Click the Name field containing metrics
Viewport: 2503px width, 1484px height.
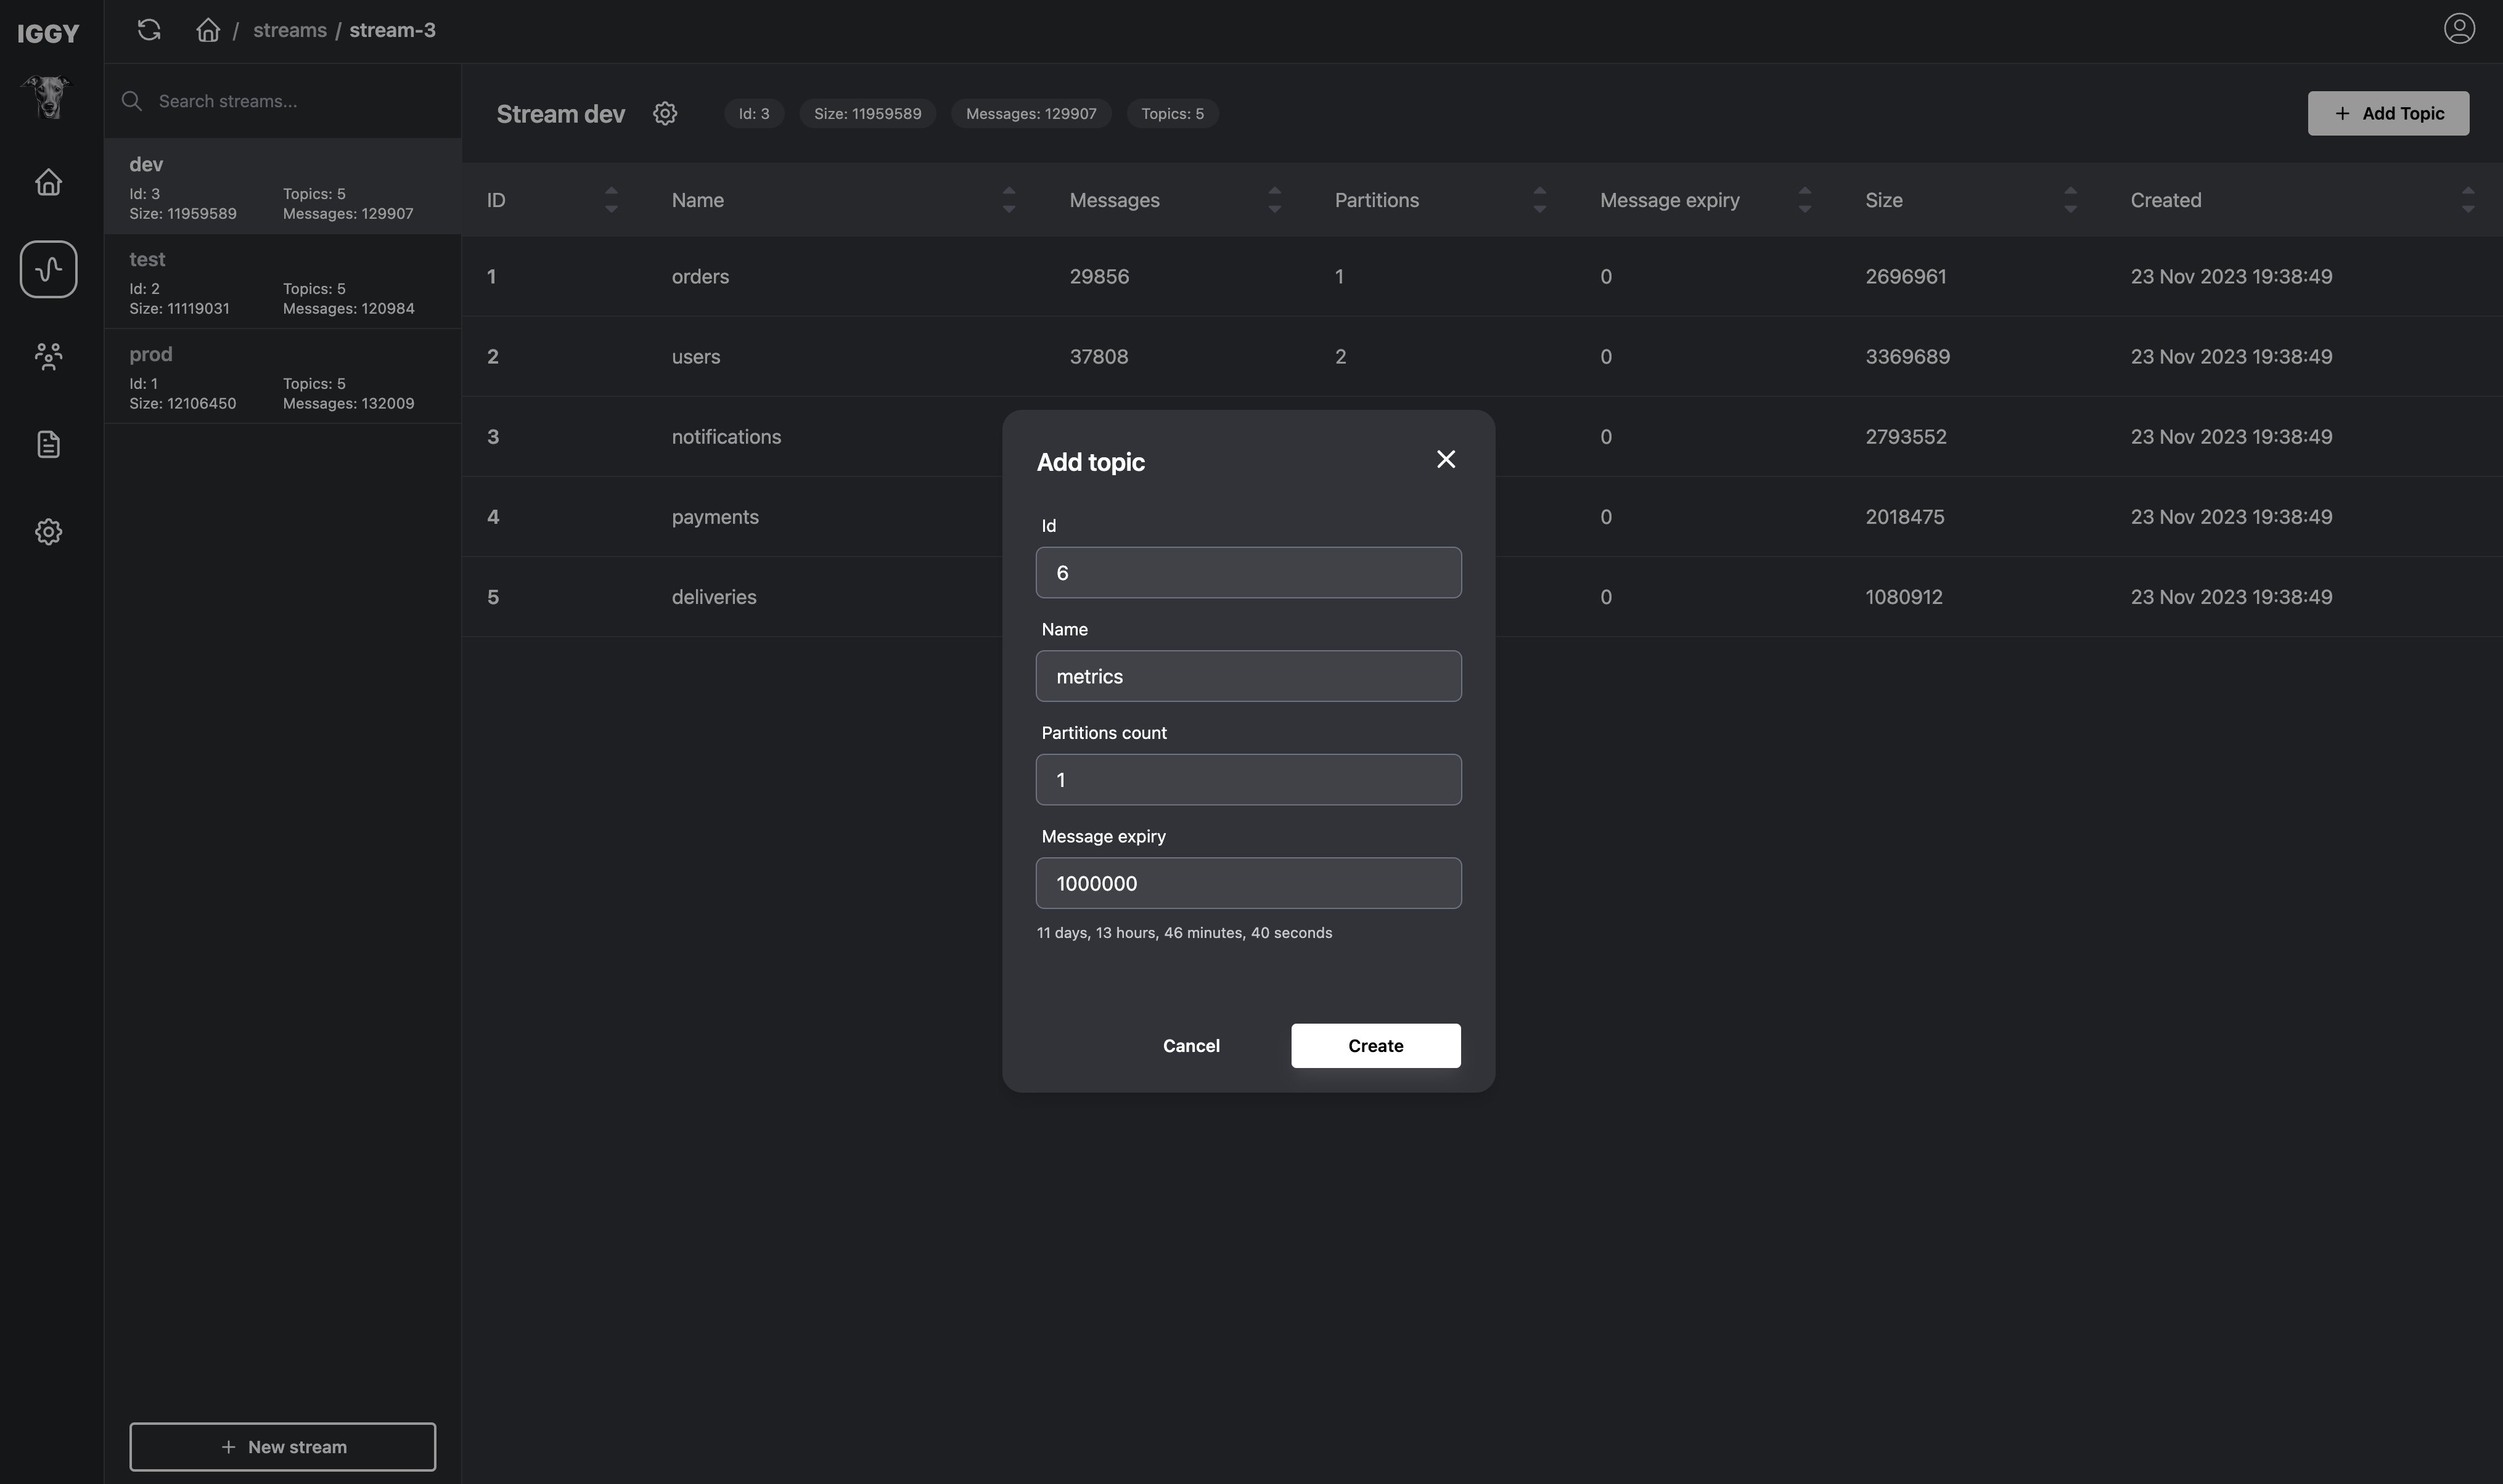1248,675
